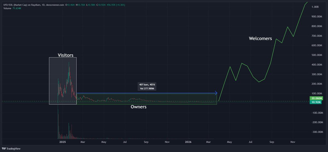328x152 pixels.
Task: Click the 2025 time axis label
Action: pyautogui.click(x=62, y=142)
